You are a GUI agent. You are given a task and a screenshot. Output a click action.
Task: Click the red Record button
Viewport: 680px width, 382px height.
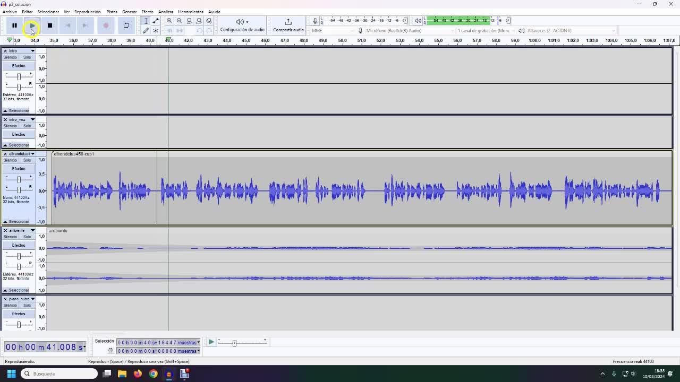click(x=106, y=25)
